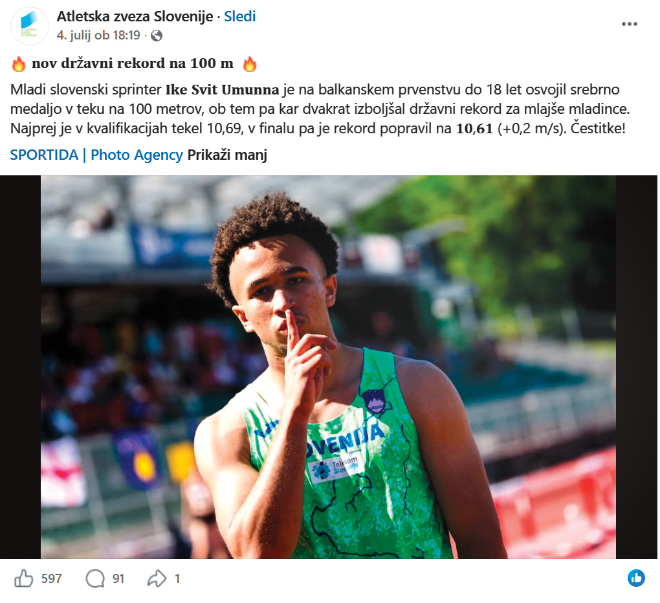
Task: Click the right fire emoji in headline
Action: pos(250,64)
